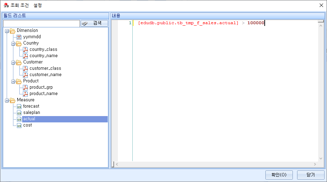Click the numeric icon beside forecast

point(19,106)
